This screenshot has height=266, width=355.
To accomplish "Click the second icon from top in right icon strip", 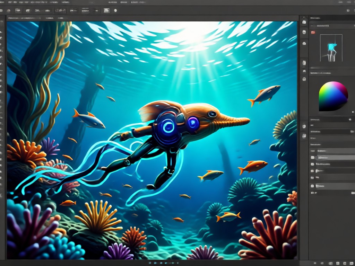I will coord(304,32).
